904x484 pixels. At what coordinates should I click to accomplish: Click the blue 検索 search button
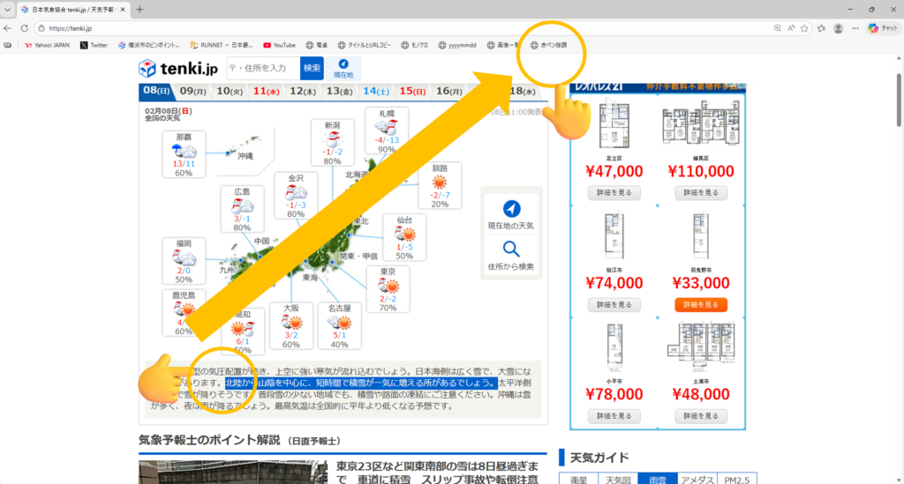click(312, 68)
